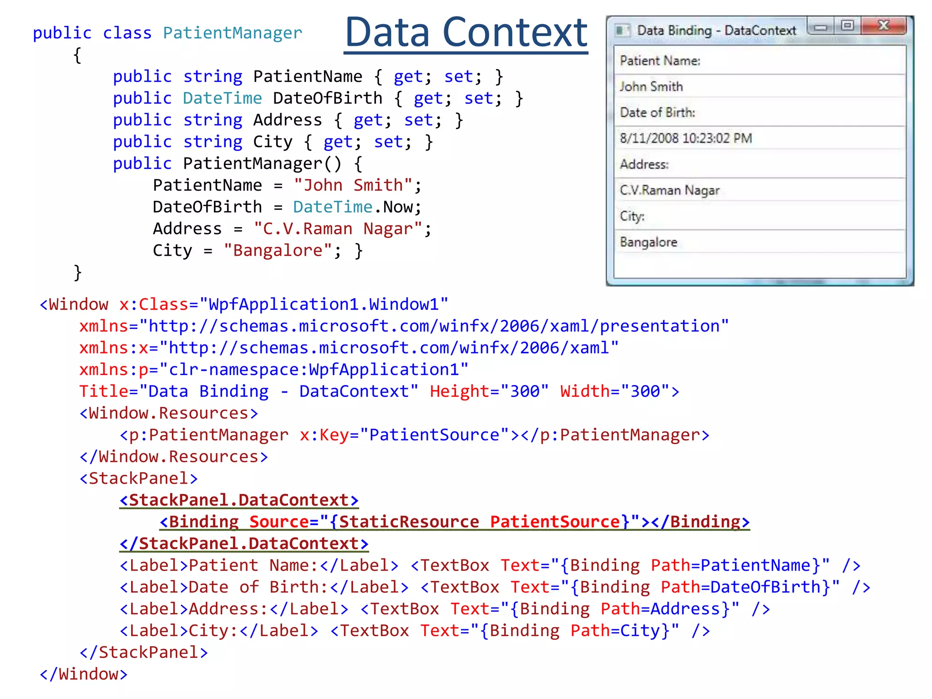The height and width of the screenshot is (699, 932).
Task: Click the 'City:' label in the window
Action: (x=632, y=216)
